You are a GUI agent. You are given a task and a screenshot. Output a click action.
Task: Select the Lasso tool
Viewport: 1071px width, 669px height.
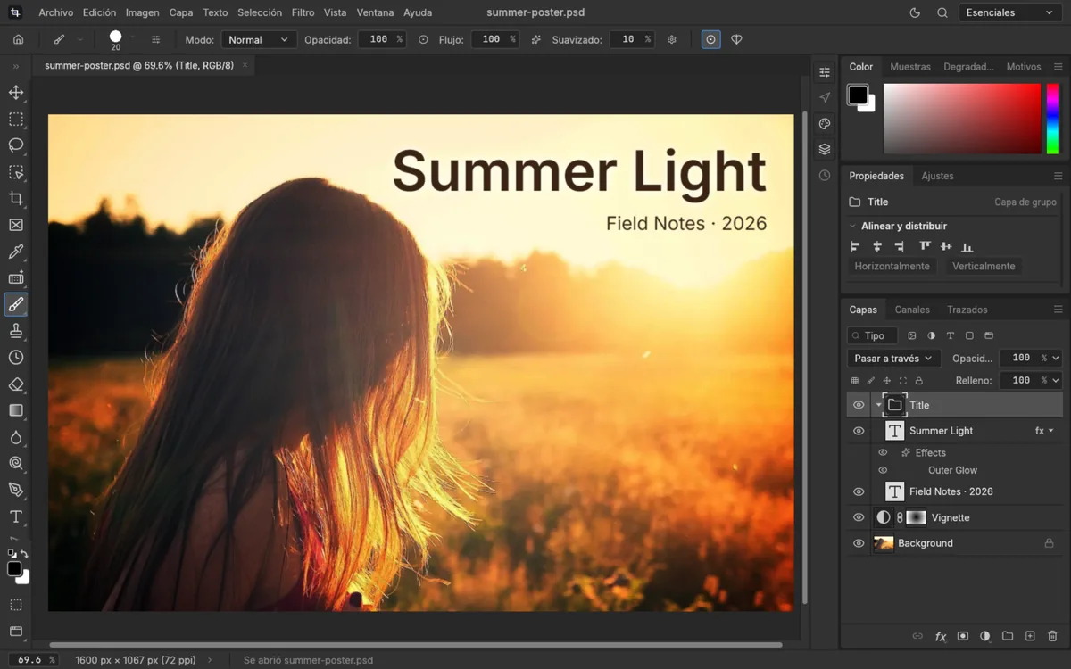[x=16, y=145]
